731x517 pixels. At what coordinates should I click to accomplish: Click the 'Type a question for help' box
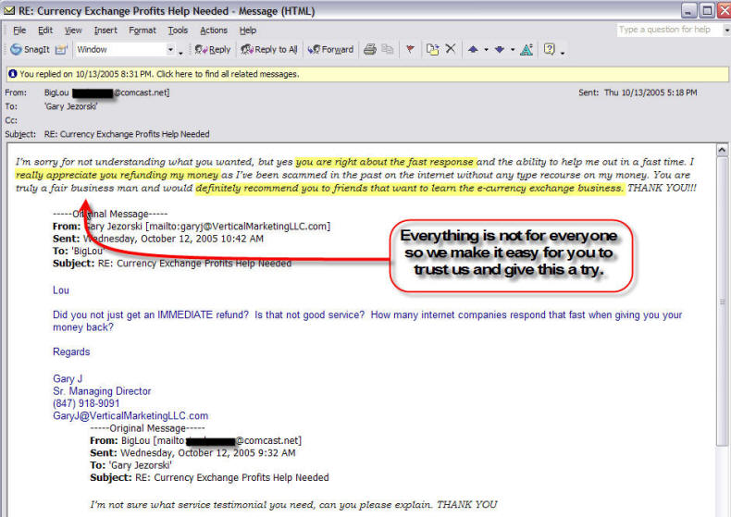point(664,30)
